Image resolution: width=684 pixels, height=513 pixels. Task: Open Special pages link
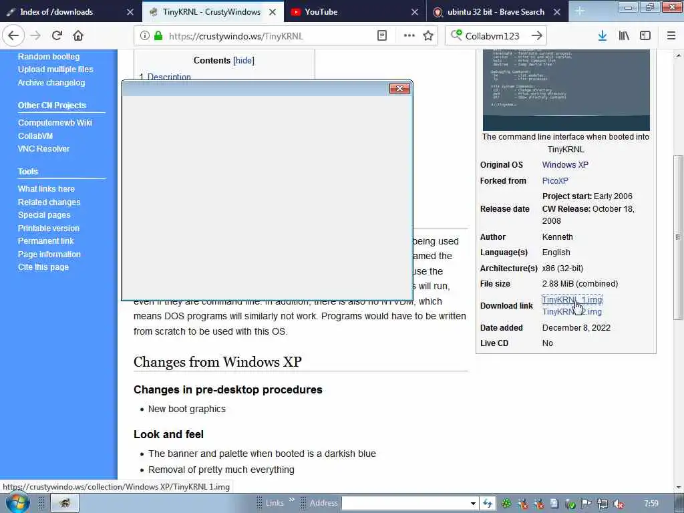click(44, 215)
